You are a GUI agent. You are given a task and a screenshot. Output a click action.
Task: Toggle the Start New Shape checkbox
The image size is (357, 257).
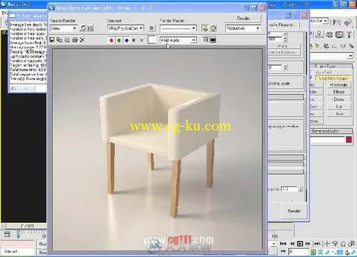click(312, 78)
